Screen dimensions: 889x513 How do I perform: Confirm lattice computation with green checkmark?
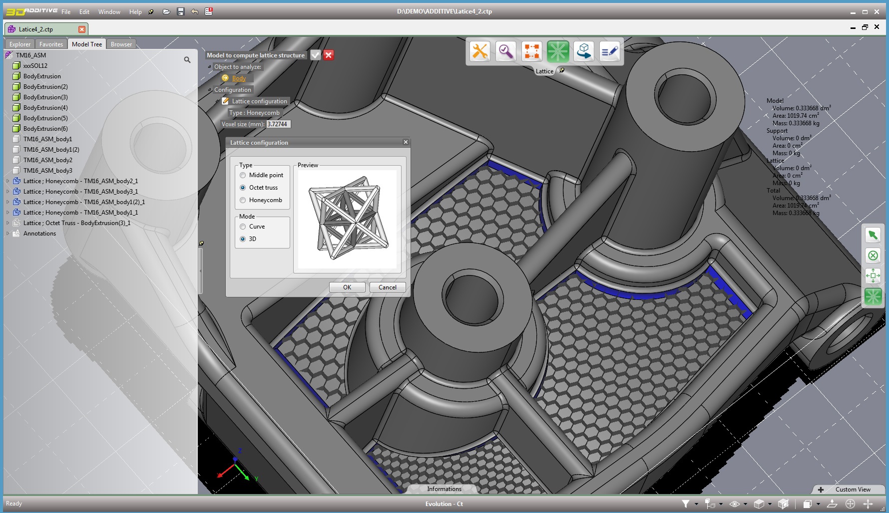[x=315, y=55]
